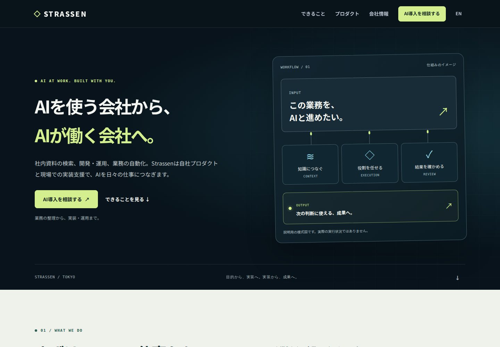
Task: Open the 会社情報 nav menu item
Action: (x=379, y=14)
